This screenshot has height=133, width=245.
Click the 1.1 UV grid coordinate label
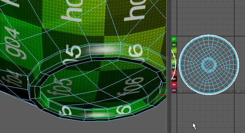(x=185, y=91)
